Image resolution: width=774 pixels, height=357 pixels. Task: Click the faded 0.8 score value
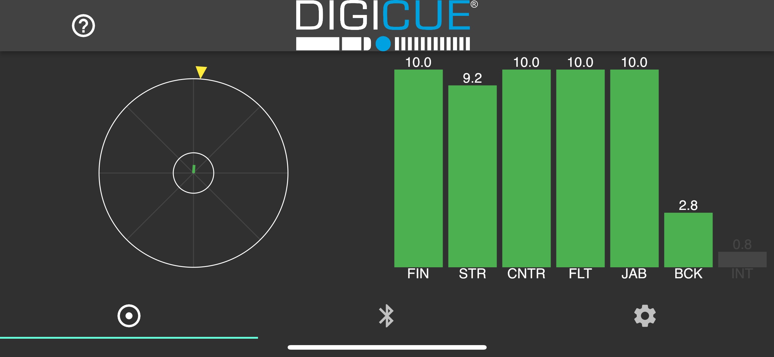click(x=742, y=244)
